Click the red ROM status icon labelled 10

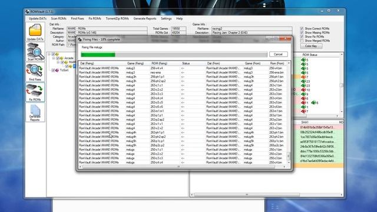click(303, 90)
